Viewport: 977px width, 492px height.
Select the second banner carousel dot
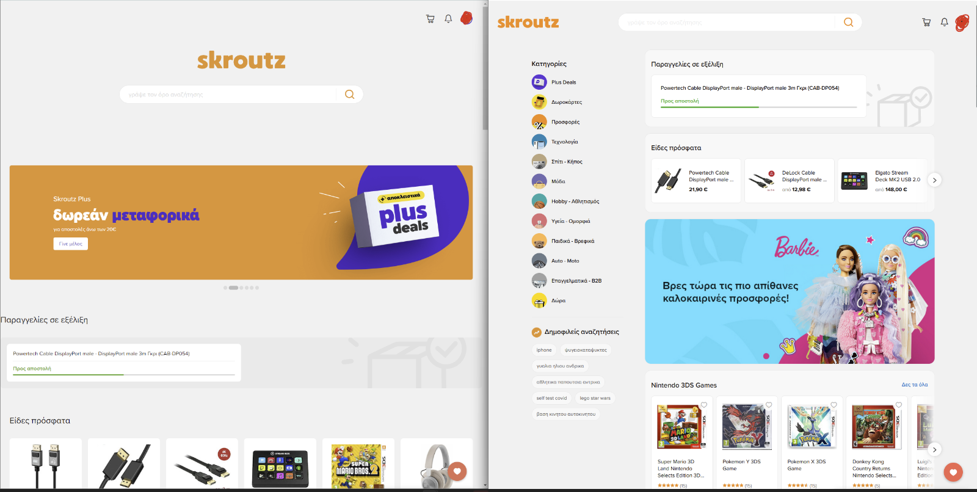coord(233,288)
